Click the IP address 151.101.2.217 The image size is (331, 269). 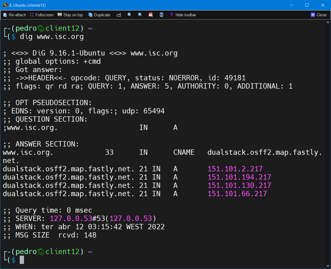tap(235, 169)
